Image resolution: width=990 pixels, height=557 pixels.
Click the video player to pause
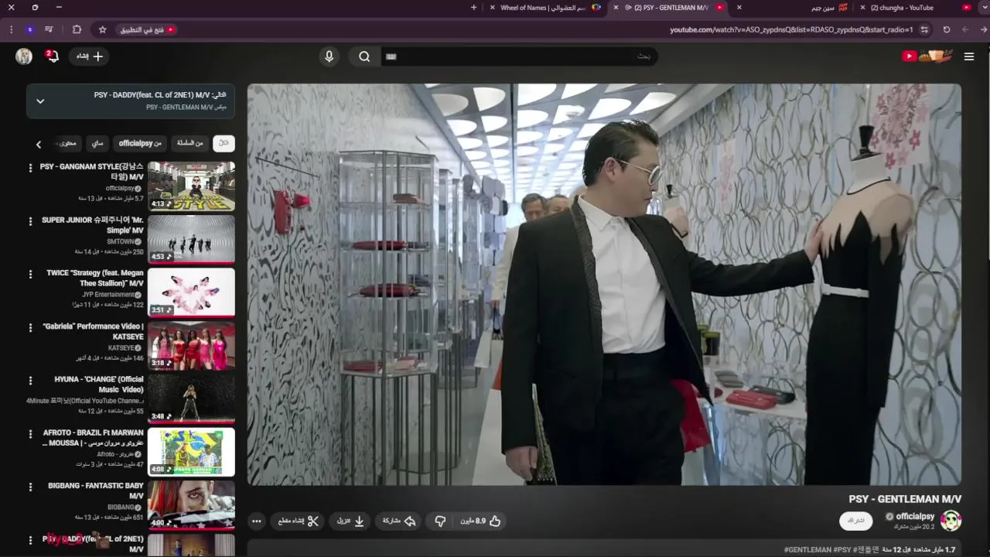[604, 284]
